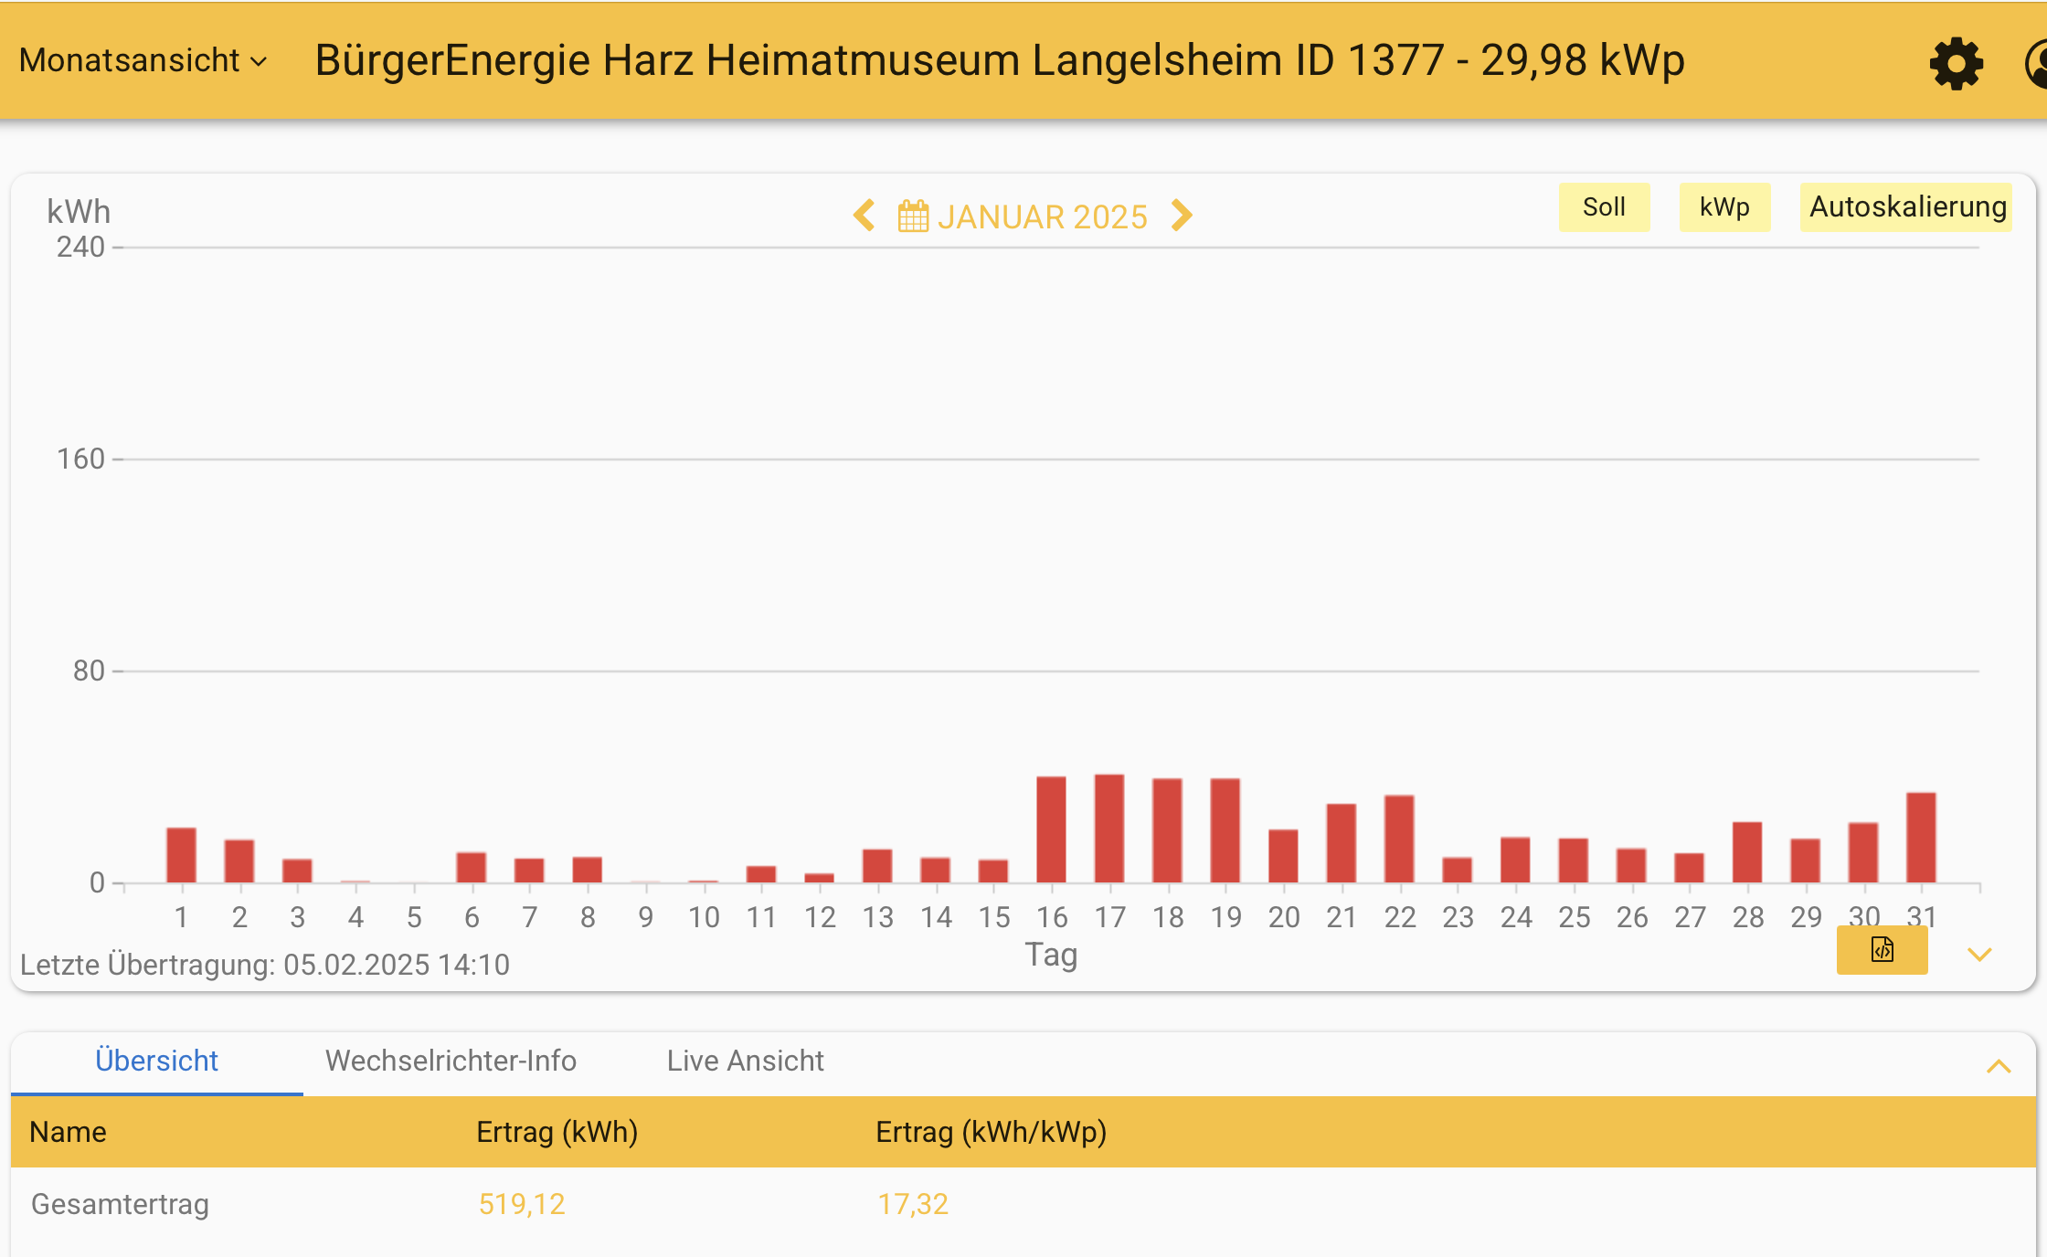Open the Monatsansicht view icon dropdown arrow
Screen dimensions: 2047x1257
click(259, 62)
